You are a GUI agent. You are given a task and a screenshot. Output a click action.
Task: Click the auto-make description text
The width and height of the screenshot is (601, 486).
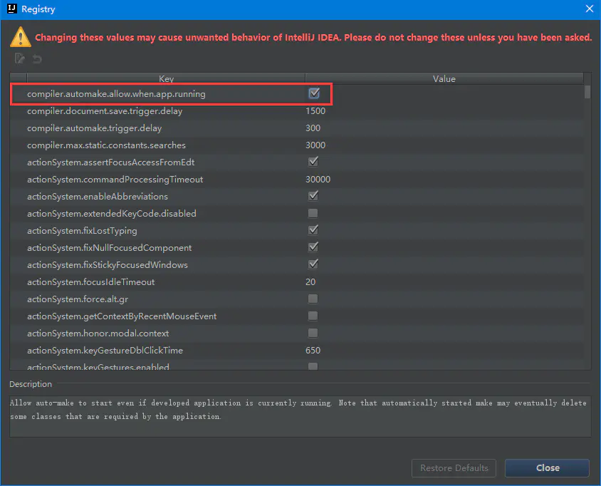pos(298,410)
